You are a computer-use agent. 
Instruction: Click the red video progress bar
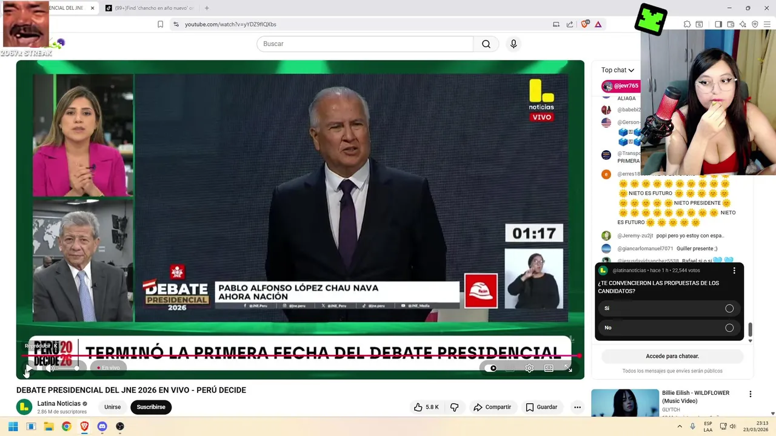click(x=300, y=356)
